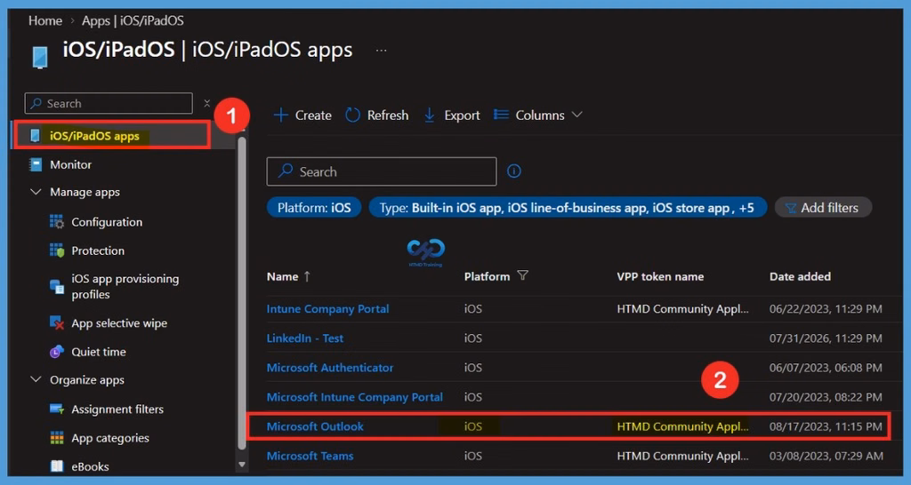Viewport: 911px width, 485px height.
Task: Click the Add filters button
Action: [823, 208]
